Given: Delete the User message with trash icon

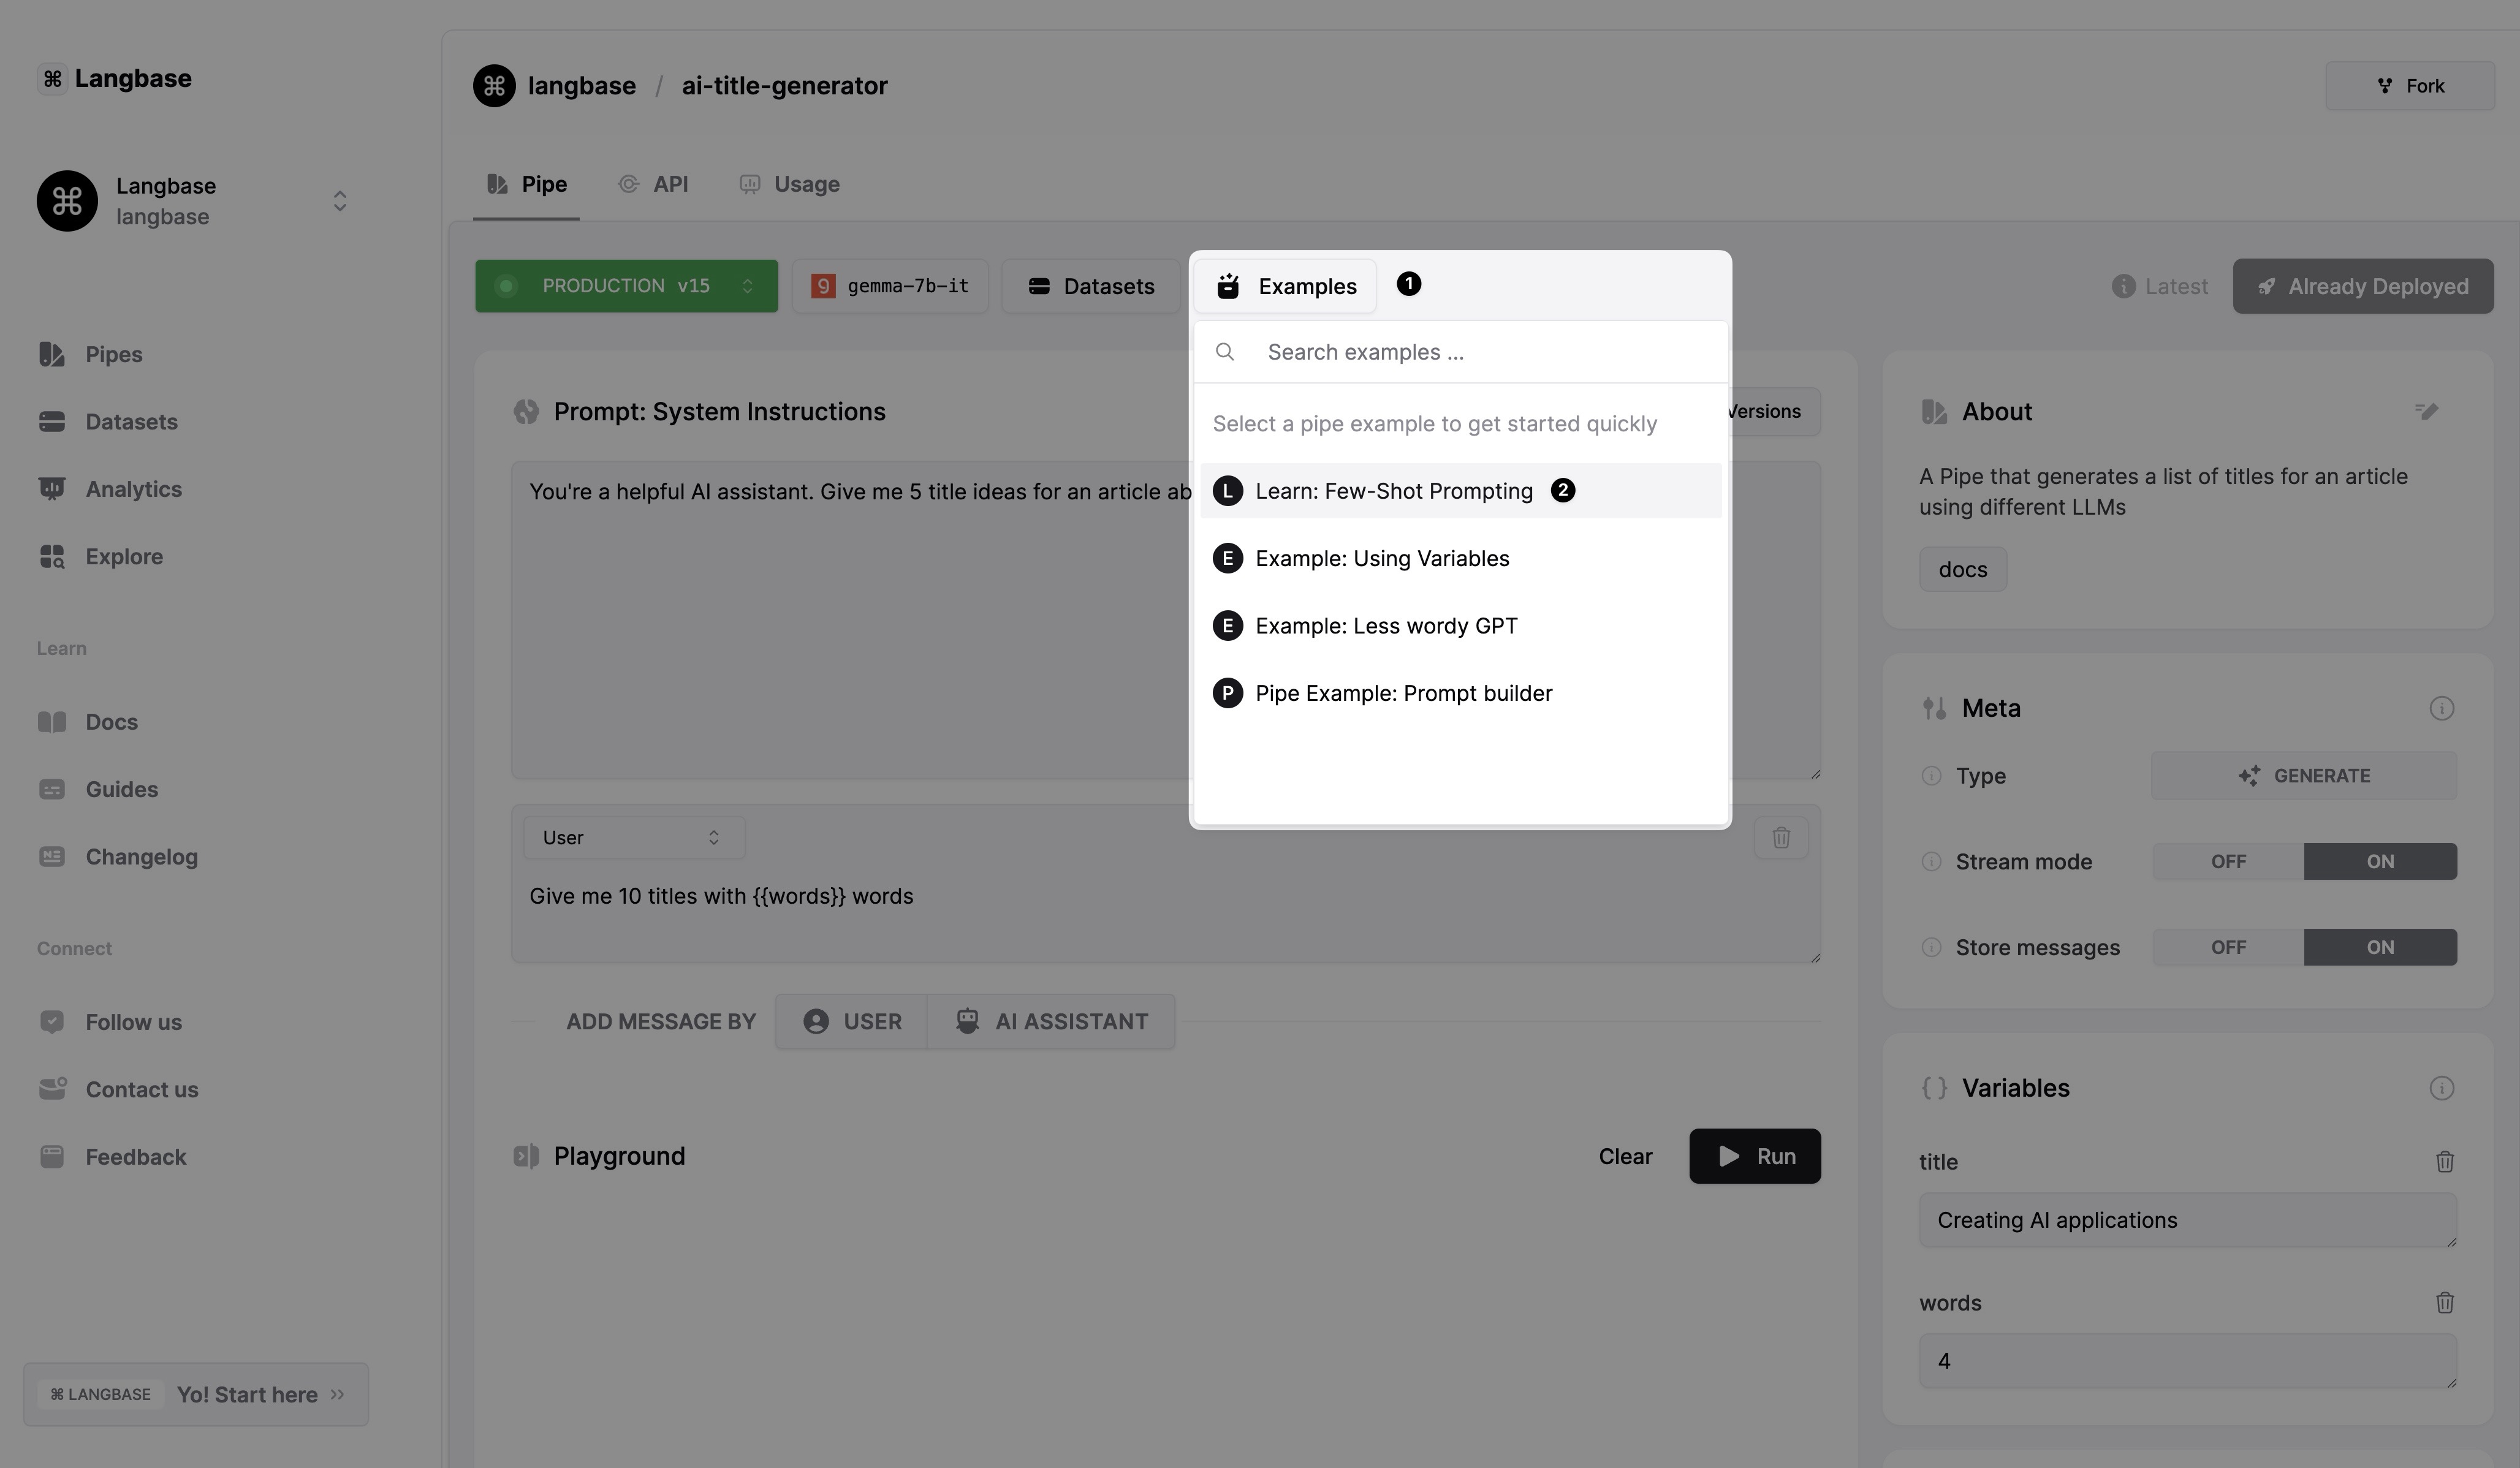Looking at the screenshot, I should (x=1780, y=837).
